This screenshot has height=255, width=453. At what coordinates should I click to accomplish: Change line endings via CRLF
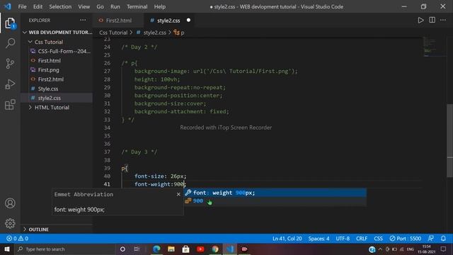pyautogui.click(x=362, y=239)
